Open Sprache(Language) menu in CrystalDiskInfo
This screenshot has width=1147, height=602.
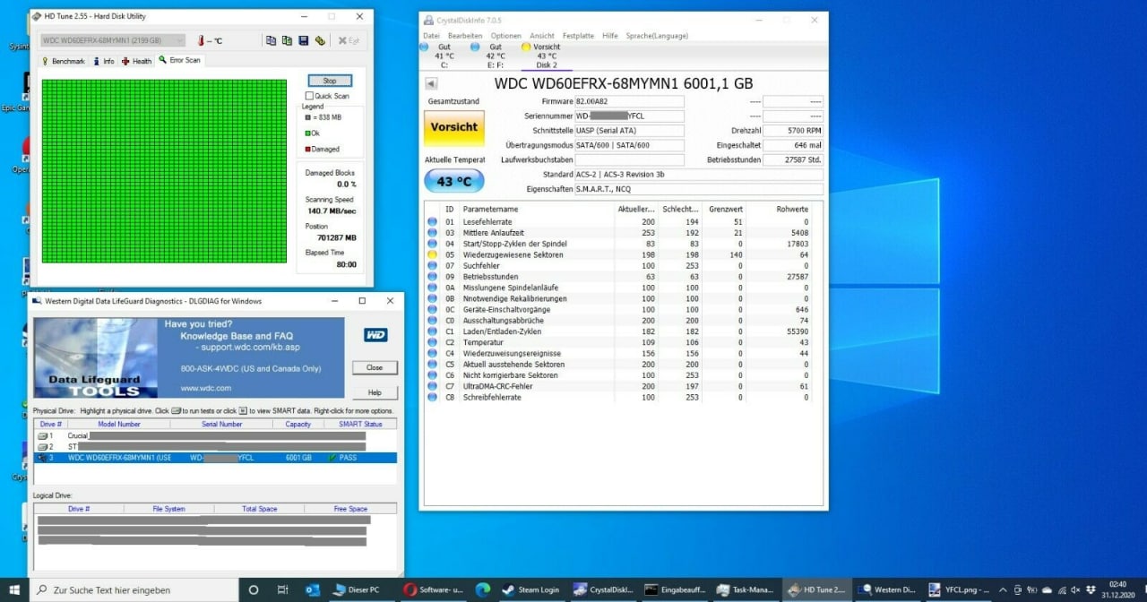[x=657, y=36]
